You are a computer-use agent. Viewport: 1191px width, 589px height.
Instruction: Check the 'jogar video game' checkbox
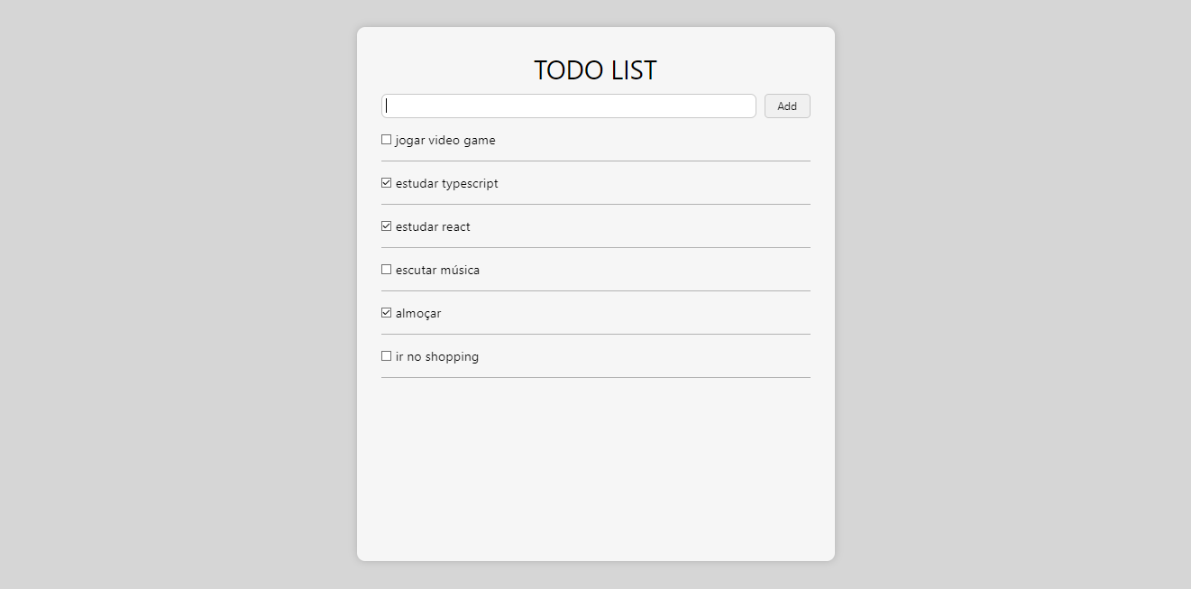(x=386, y=138)
